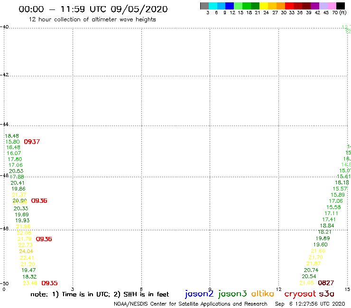Pick the bright red swatch in the legend

pyautogui.click(x=289, y=6)
